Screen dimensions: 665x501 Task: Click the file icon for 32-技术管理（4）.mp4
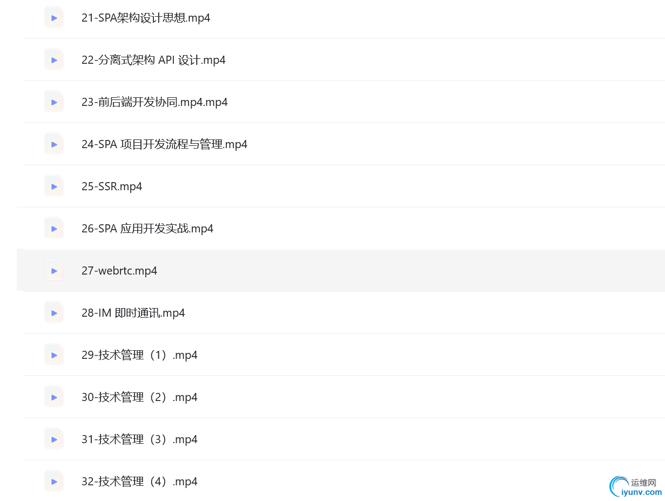point(54,482)
